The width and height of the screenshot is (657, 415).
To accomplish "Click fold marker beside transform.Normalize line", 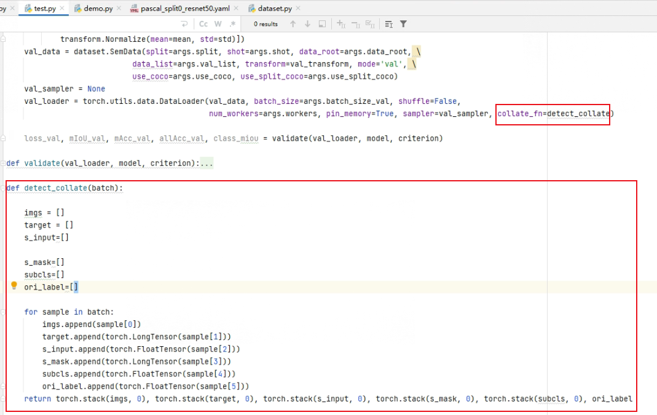I will pos(3,39).
